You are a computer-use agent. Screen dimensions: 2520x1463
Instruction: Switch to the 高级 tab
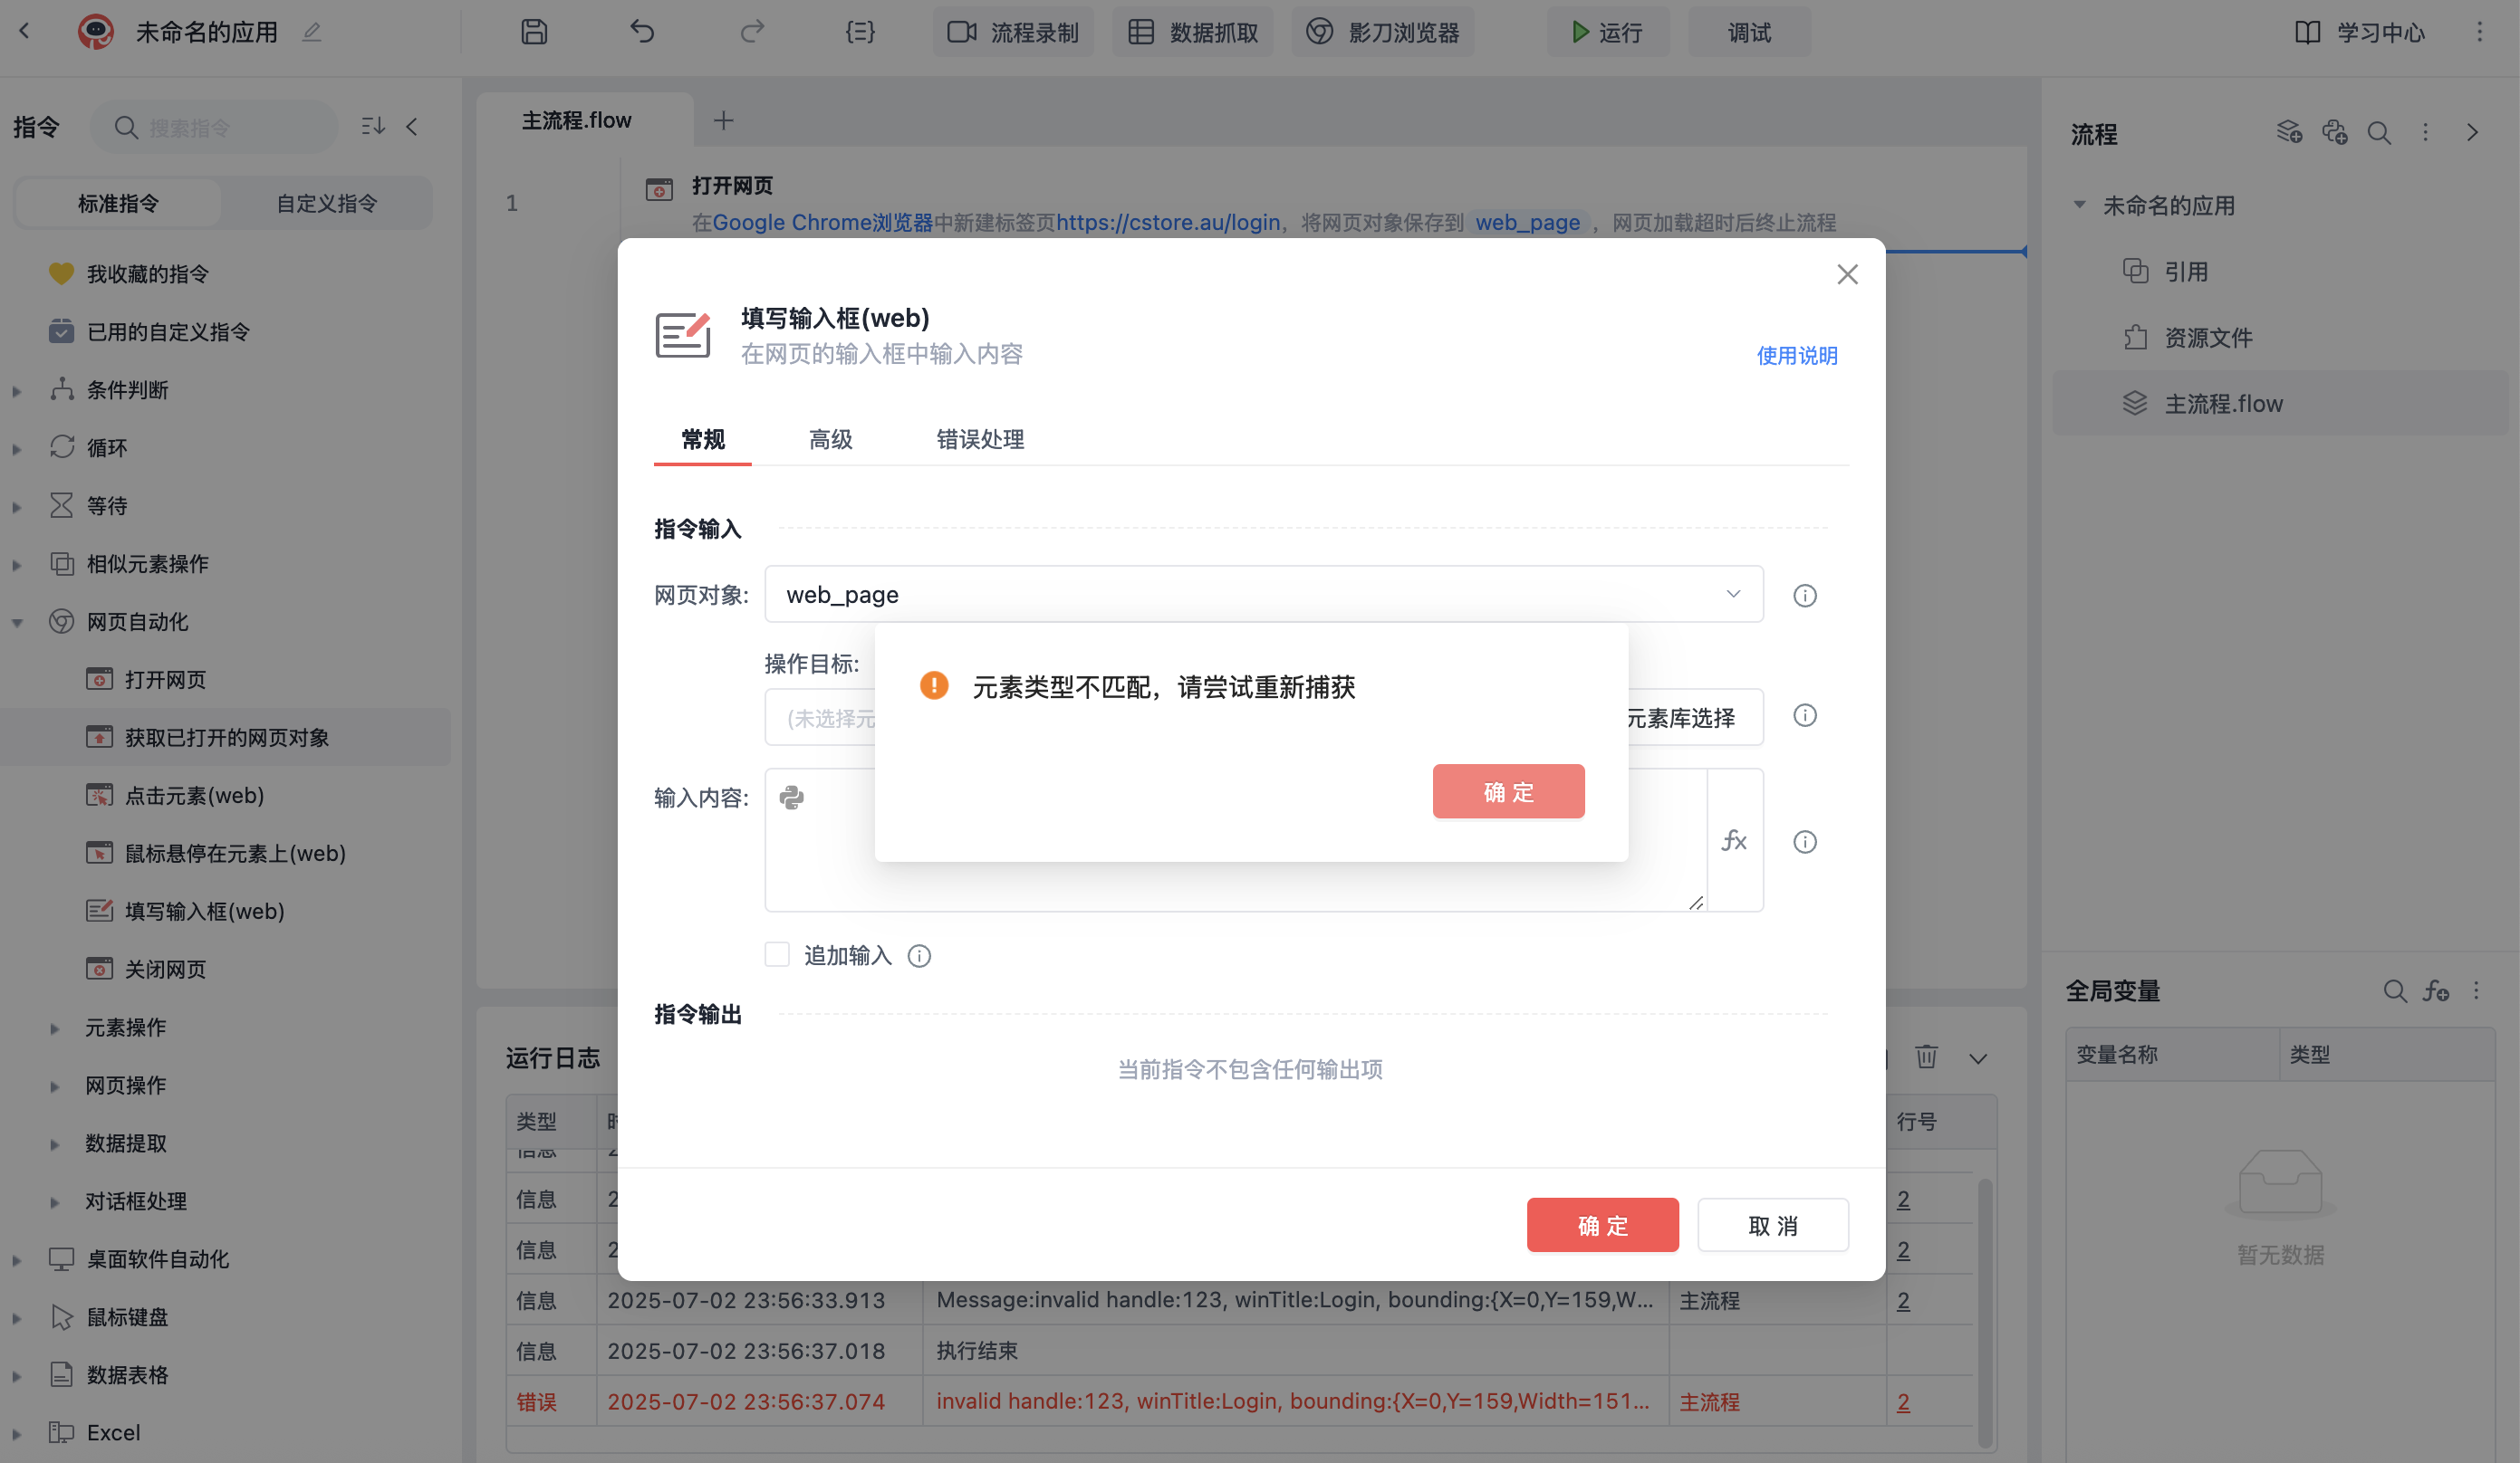(x=830, y=440)
